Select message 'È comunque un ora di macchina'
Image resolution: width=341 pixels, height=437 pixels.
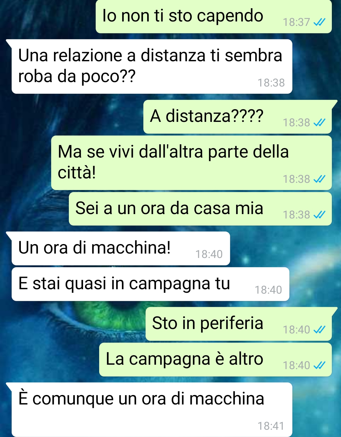[152, 410]
